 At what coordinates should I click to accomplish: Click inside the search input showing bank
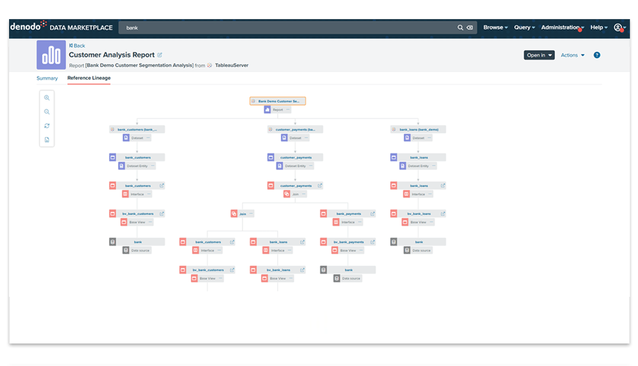[x=159, y=27]
